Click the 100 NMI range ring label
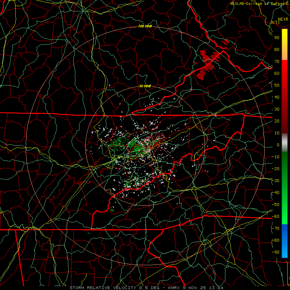 click(x=145, y=26)
